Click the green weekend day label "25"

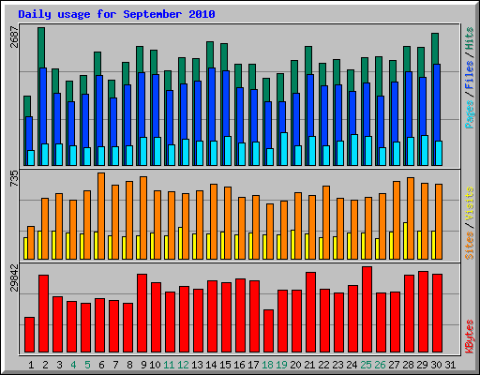point(366,365)
